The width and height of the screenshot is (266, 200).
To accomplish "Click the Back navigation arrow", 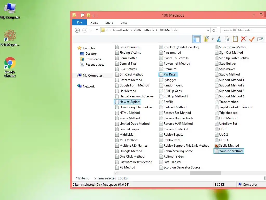I will [x=77, y=30].
